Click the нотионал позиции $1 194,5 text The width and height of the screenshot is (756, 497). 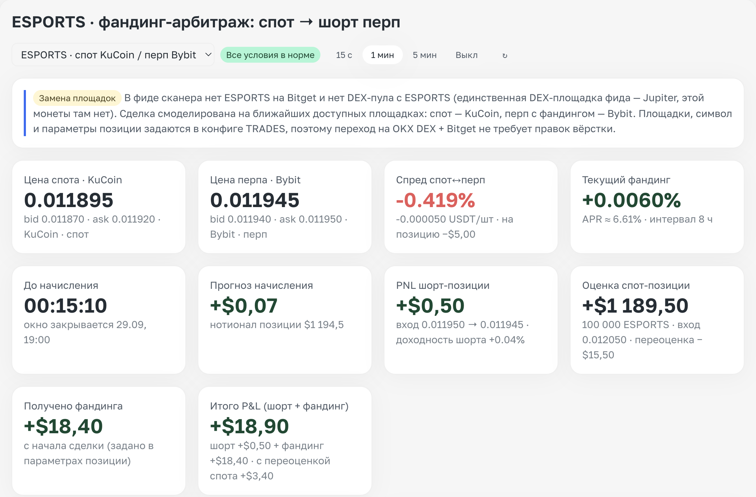[x=277, y=324]
